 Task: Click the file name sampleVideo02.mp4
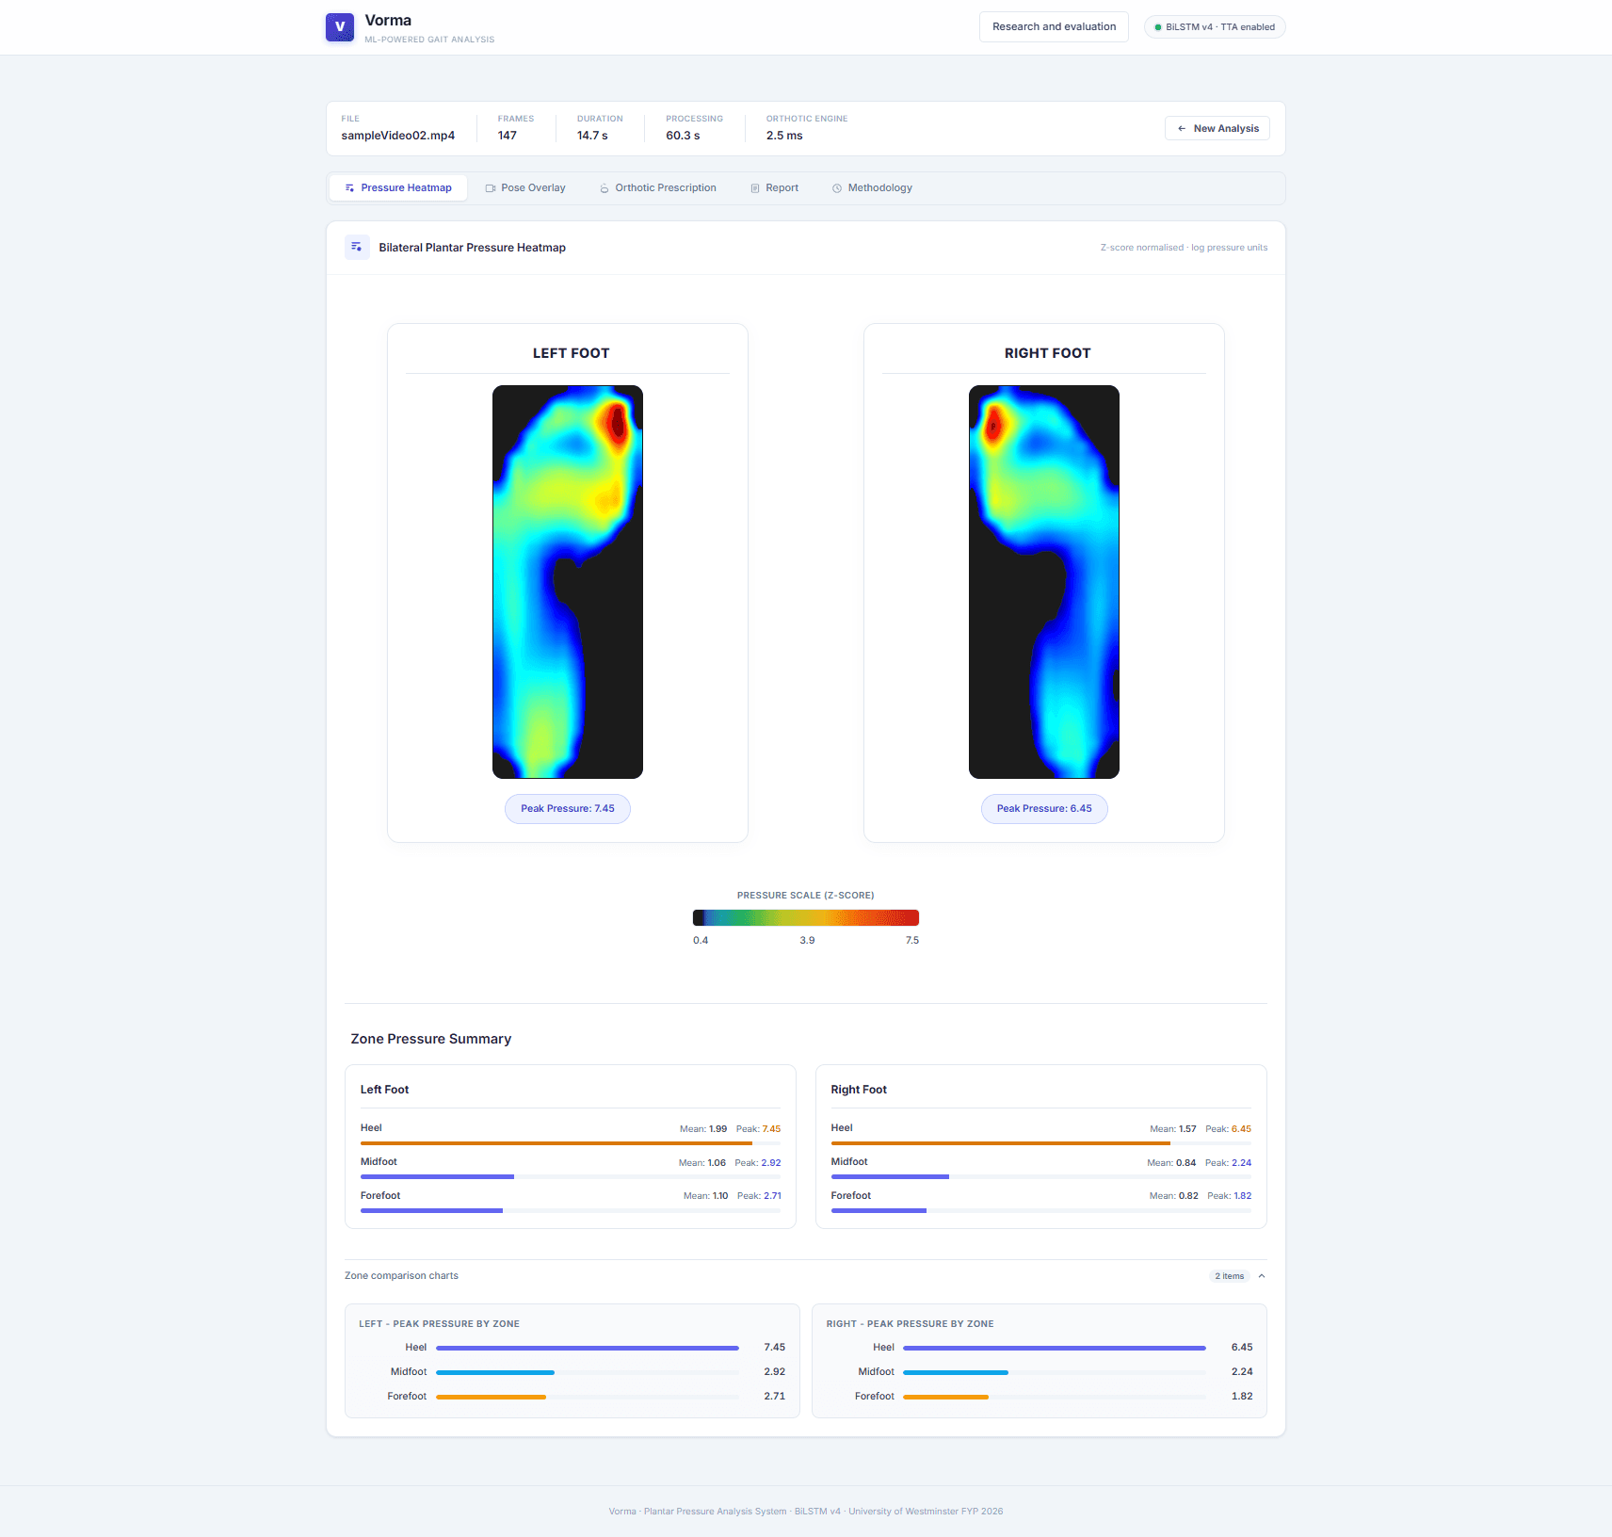tap(398, 136)
